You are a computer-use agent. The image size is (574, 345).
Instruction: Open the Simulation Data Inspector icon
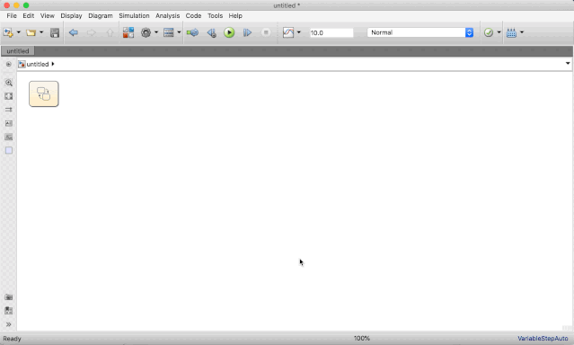(288, 32)
